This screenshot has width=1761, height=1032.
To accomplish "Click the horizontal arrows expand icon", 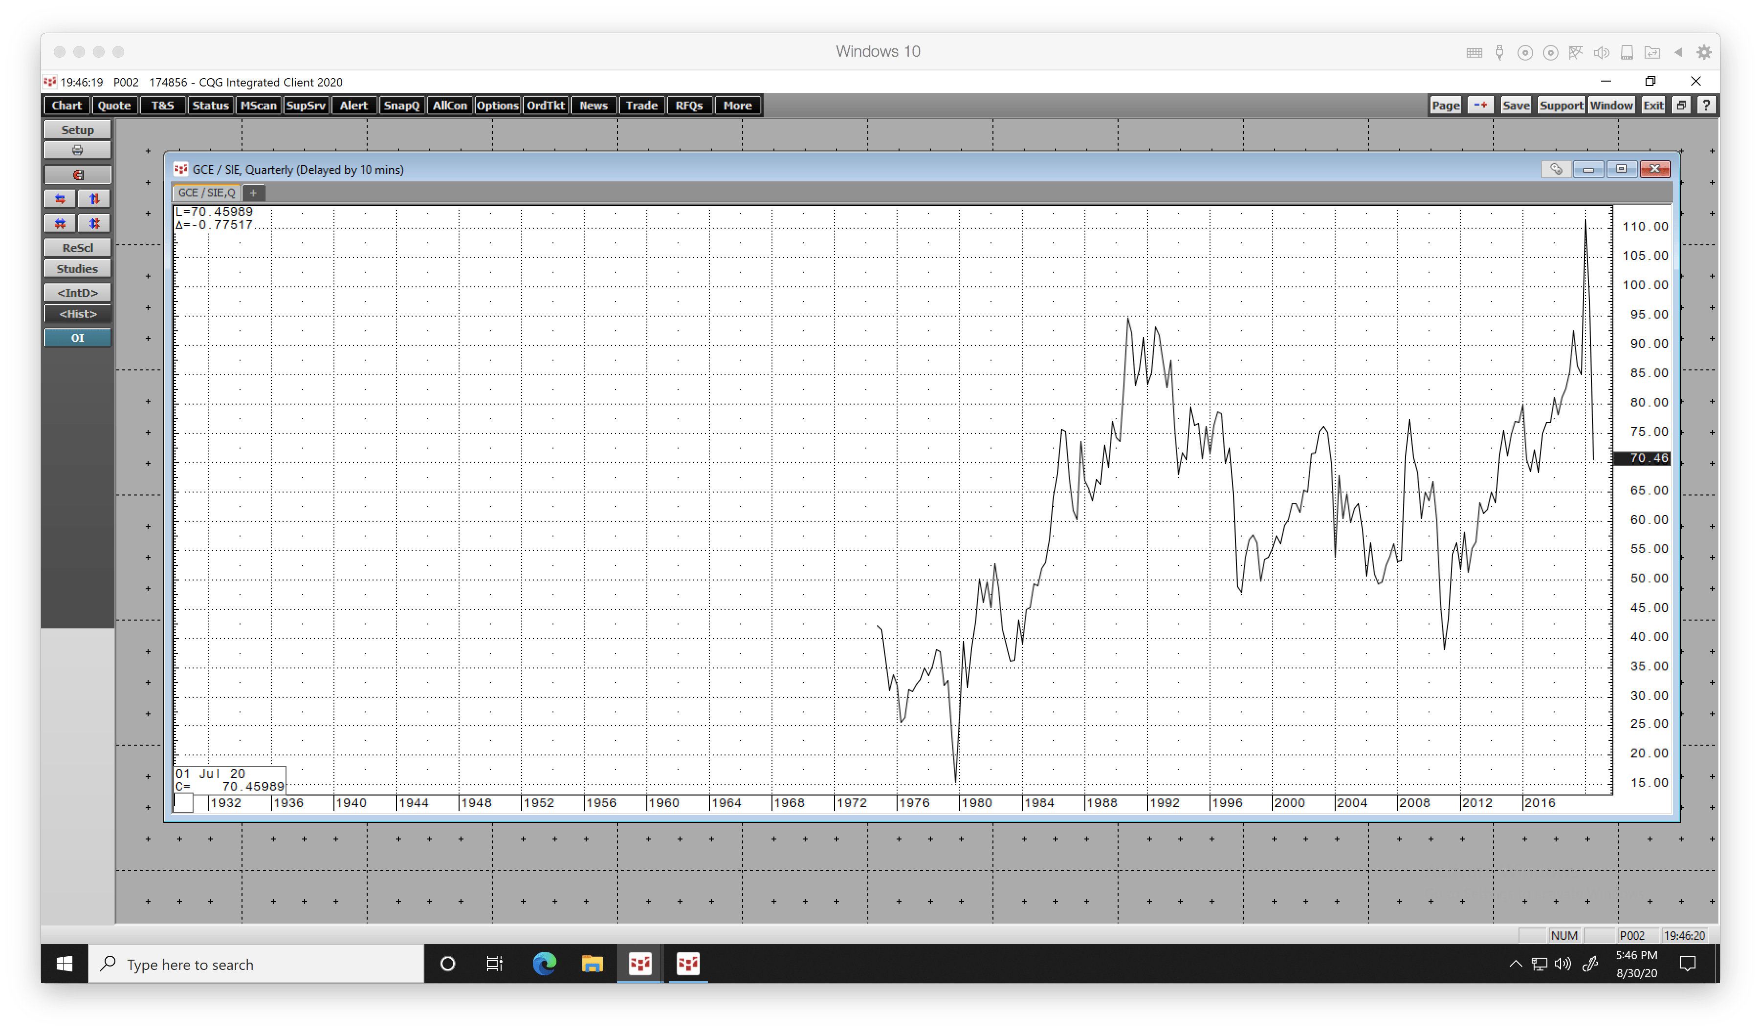I will click(60, 199).
